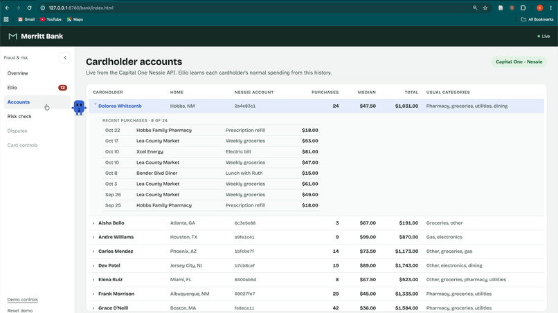Image resolution: width=558 pixels, height=313 pixels.
Task: Bookmark this page with star icon
Action: 485,8
